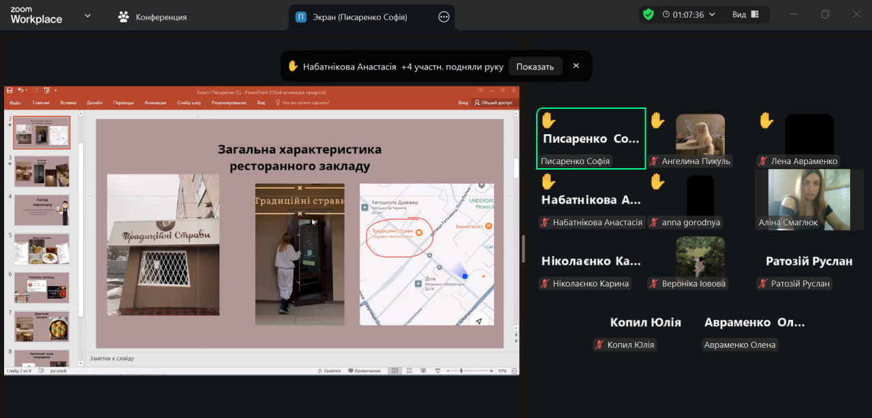Screen dimensions: 872x418
Task: Click the green encryption shield icon
Action: pyautogui.click(x=648, y=14)
